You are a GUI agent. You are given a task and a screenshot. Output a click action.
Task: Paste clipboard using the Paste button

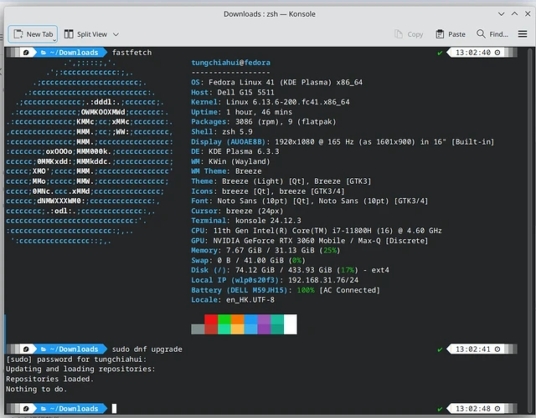[451, 34]
